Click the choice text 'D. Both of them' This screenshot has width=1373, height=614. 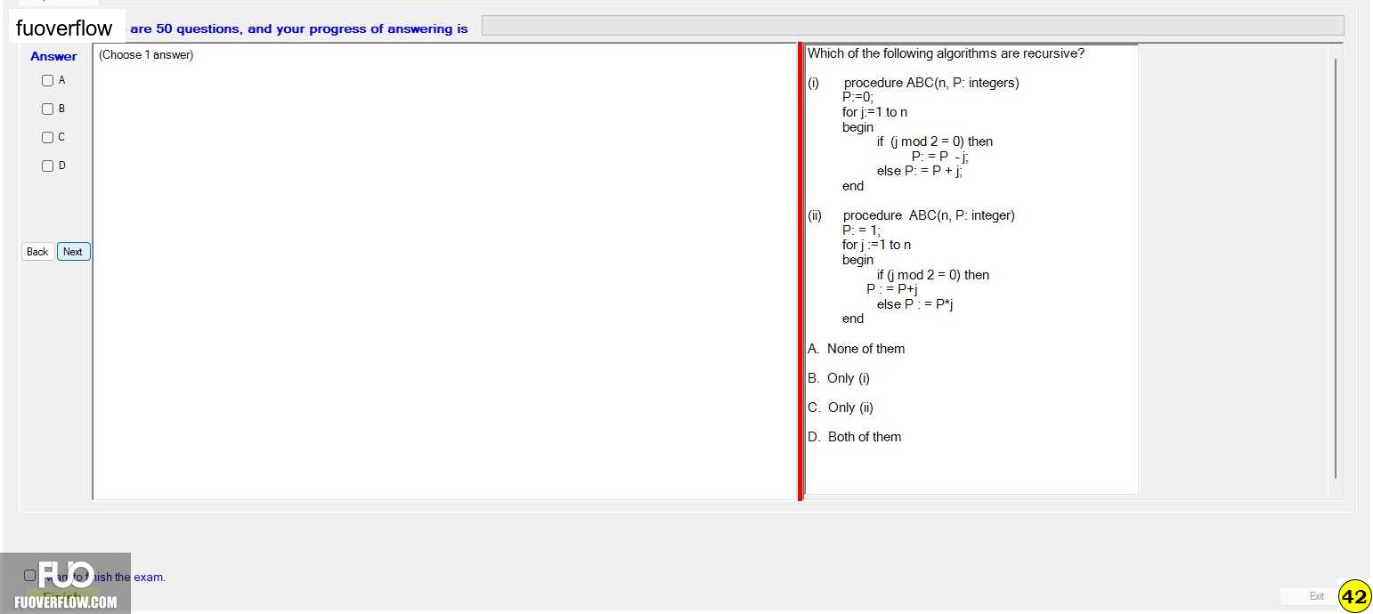pyautogui.click(x=854, y=437)
